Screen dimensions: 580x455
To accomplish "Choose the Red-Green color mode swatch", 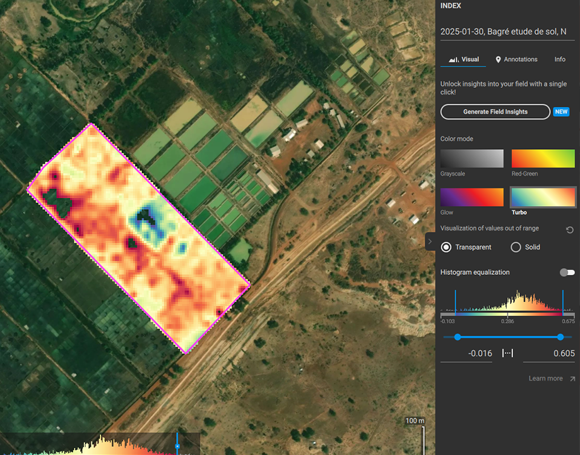I will [x=543, y=159].
